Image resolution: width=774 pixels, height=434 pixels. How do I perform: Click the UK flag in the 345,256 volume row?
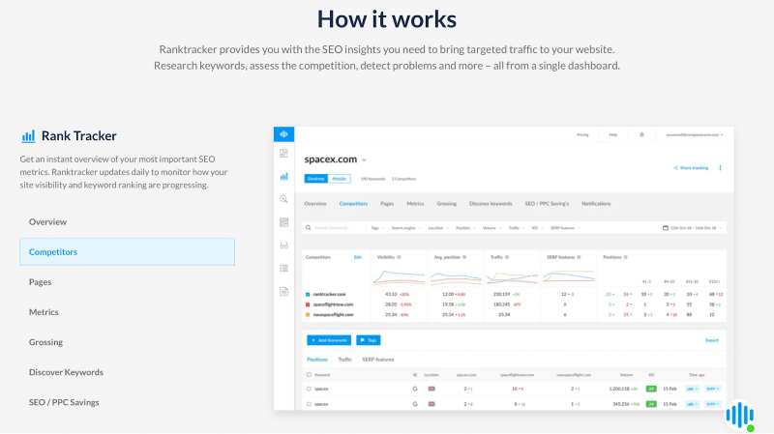(x=432, y=404)
